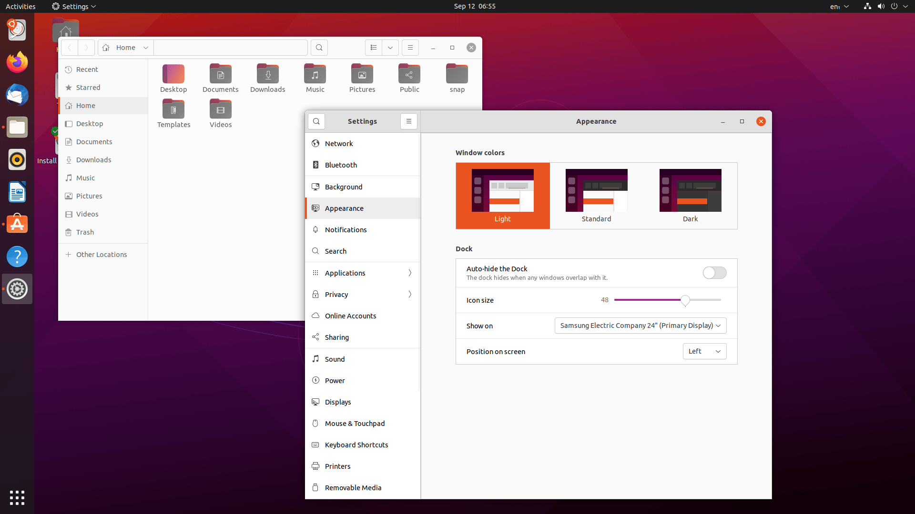Open Position on screen dropdown
This screenshot has width=915, height=514.
point(704,351)
